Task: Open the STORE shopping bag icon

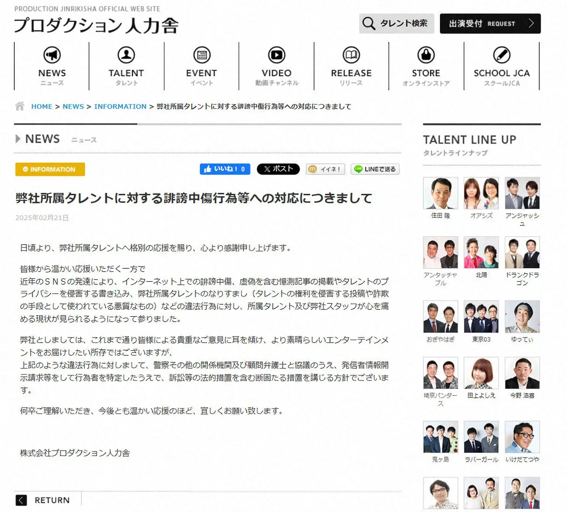Action: [x=426, y=55]
